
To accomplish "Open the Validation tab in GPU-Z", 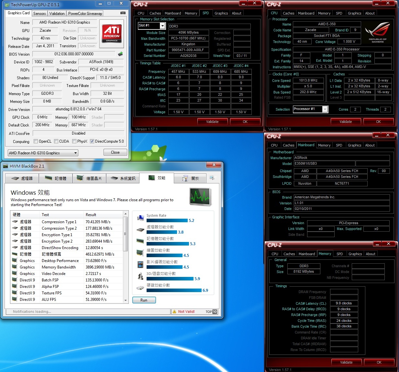I will coord(57,14).
